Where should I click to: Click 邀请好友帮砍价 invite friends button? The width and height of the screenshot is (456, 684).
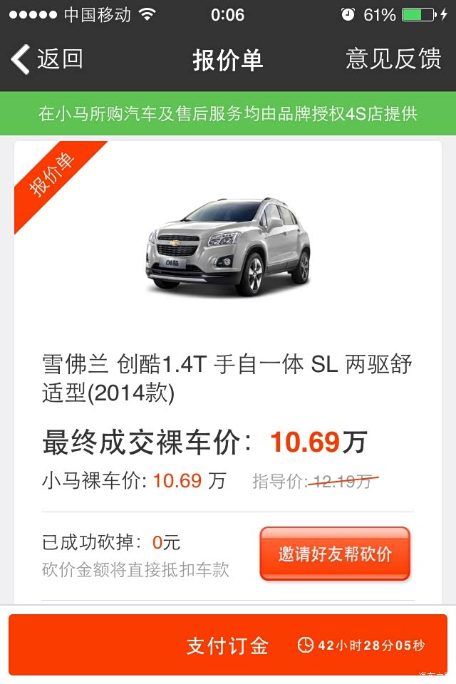(335, 554)
